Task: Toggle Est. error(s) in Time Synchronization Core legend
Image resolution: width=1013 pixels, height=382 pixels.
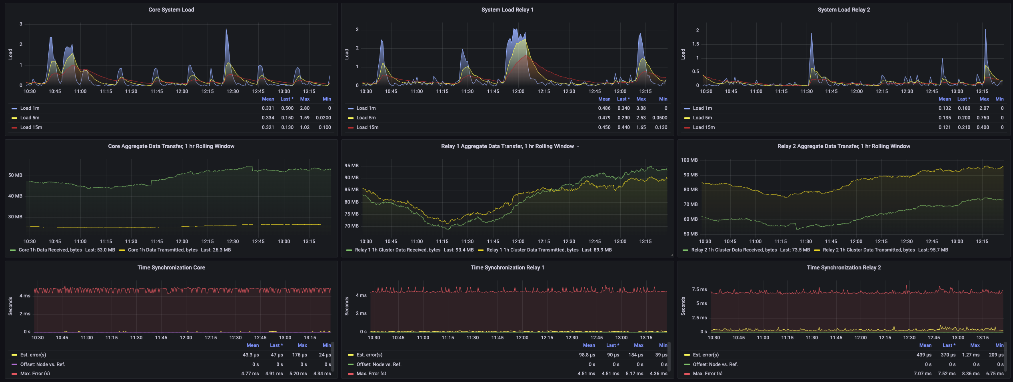Action: (33, 355)
